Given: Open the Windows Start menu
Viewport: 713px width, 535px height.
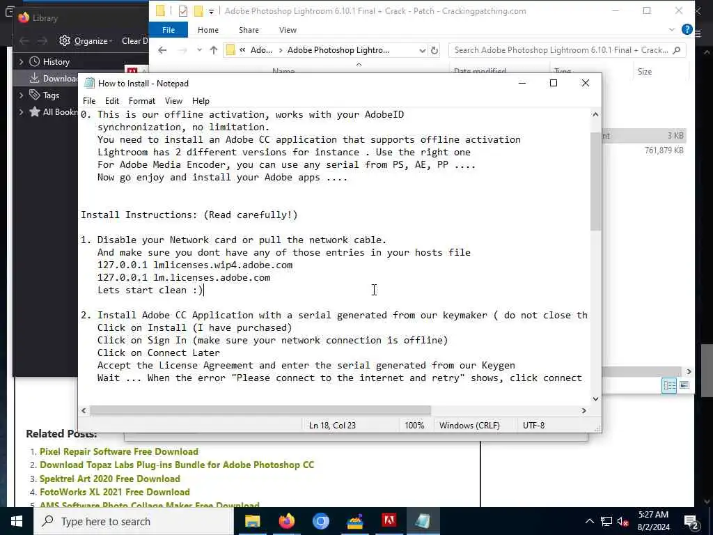Looking at the screenshot, I should point(17,521).
